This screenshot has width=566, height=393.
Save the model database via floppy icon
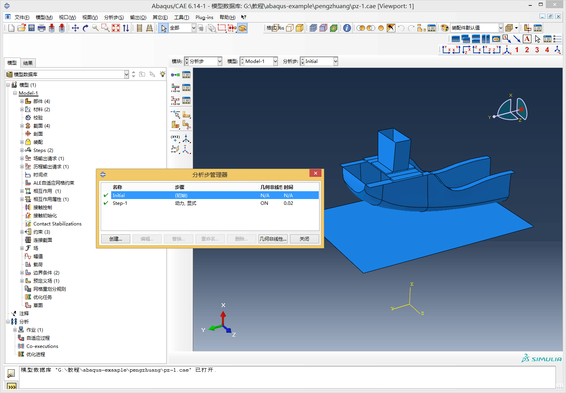pyautogui.click(x=31, y=28)
